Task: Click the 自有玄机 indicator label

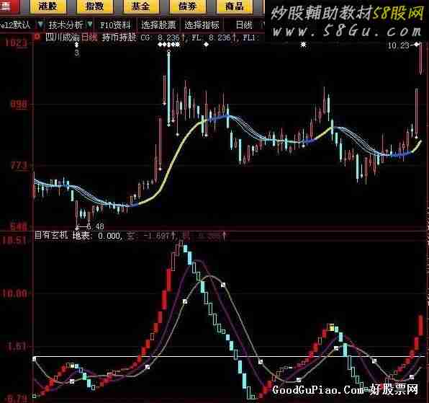Action: 51,235
